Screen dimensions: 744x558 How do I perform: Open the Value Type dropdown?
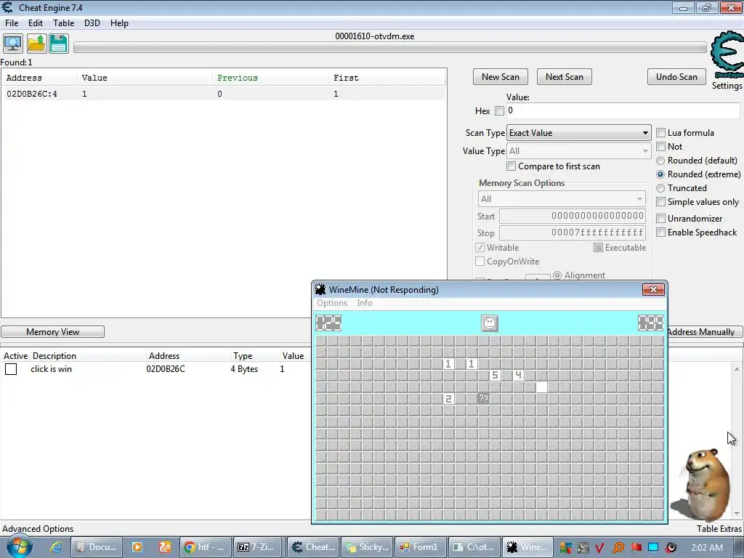(579, 151)
